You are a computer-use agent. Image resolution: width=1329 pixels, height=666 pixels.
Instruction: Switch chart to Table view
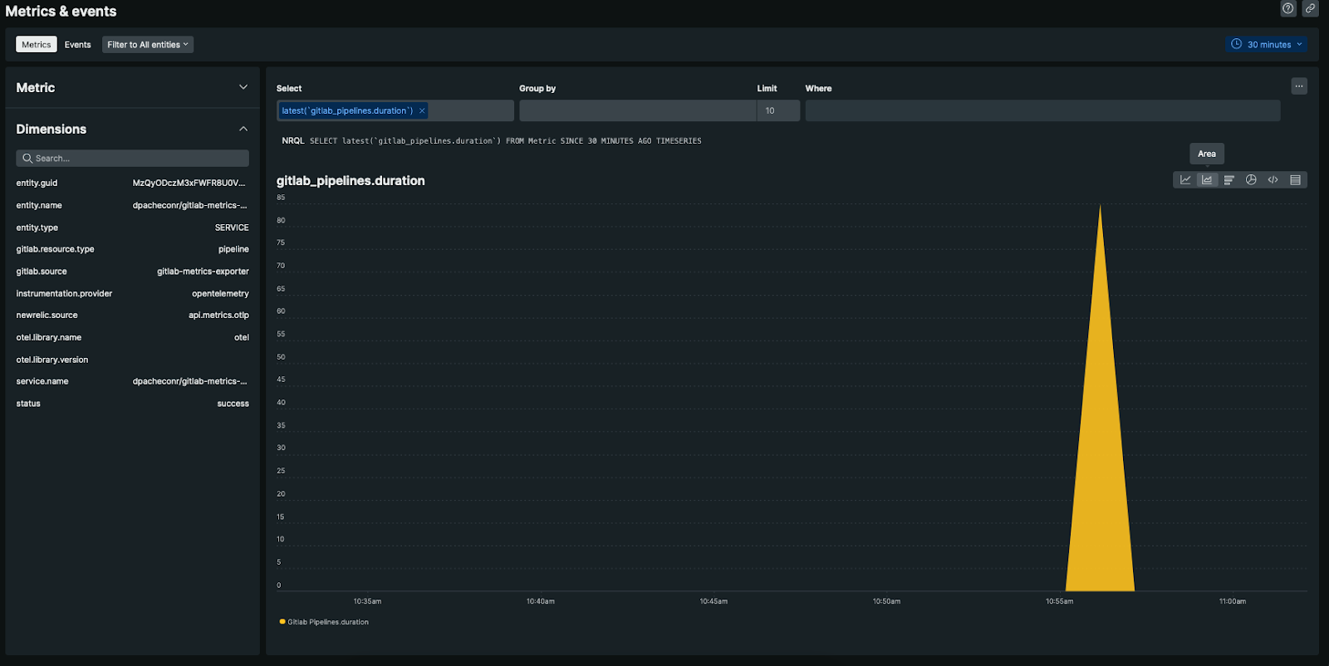tap(1295, 180)
